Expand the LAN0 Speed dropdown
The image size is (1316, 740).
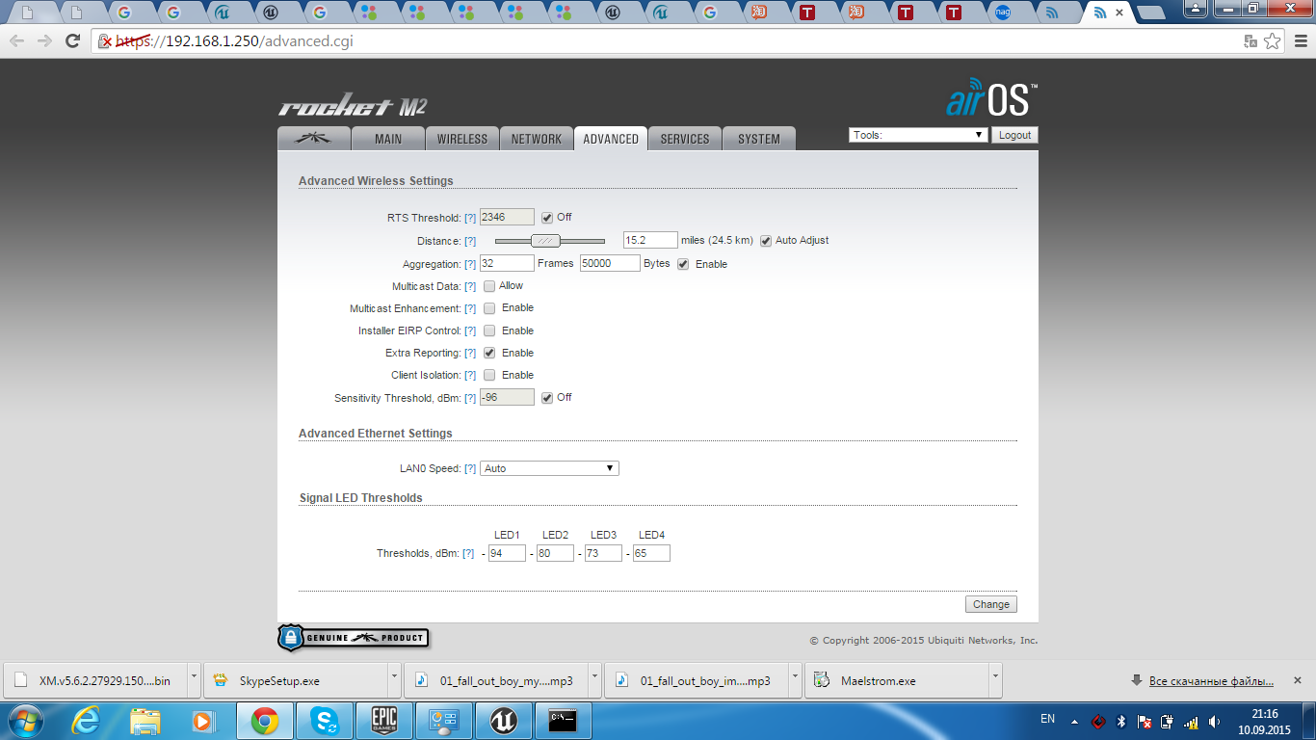(x=549, y=468)
